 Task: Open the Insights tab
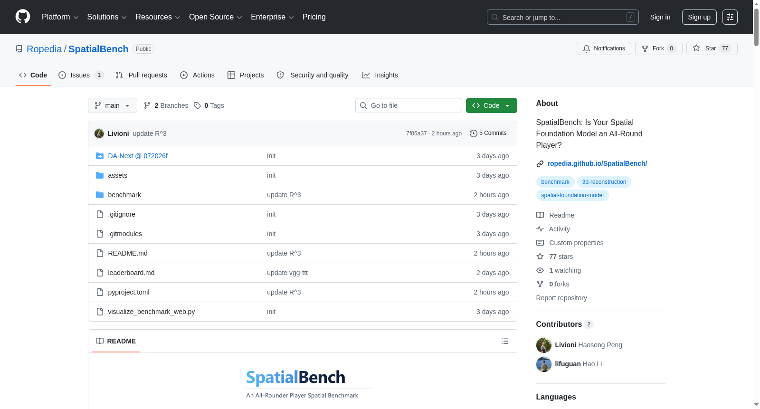coord(380,75)
